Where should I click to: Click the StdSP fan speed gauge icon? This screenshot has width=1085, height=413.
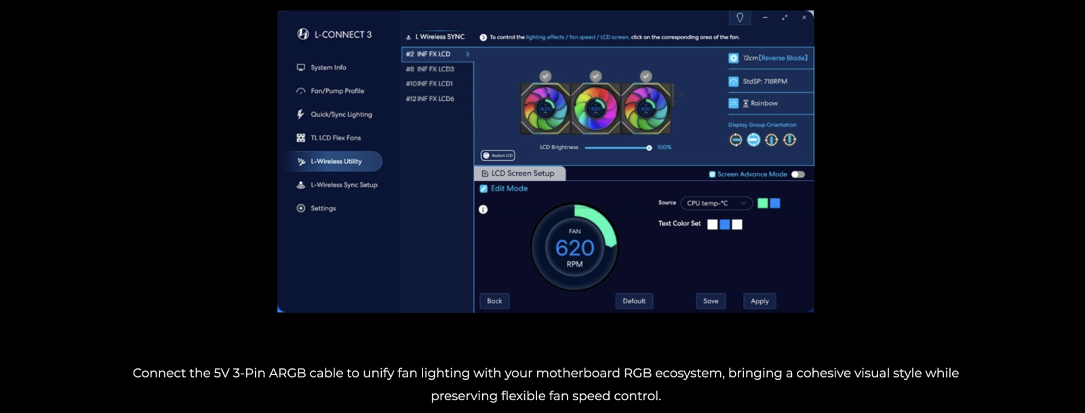pyautogui.click(x=734, y=81)
